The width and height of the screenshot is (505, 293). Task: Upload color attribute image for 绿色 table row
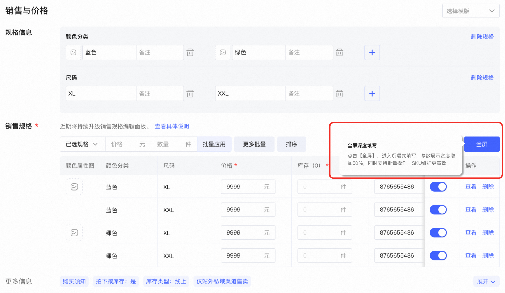74,232
